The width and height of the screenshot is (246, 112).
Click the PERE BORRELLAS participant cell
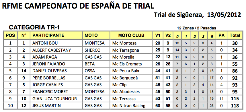[56, 78]
